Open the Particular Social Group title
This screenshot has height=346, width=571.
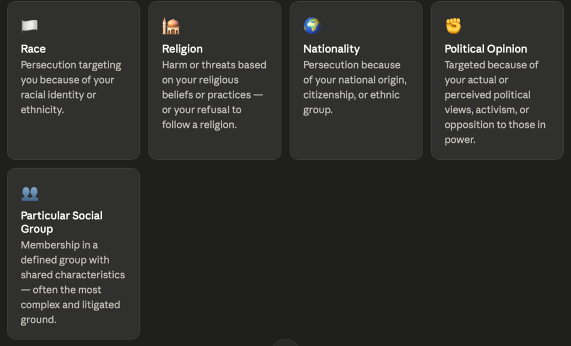[x=62, y=222]
